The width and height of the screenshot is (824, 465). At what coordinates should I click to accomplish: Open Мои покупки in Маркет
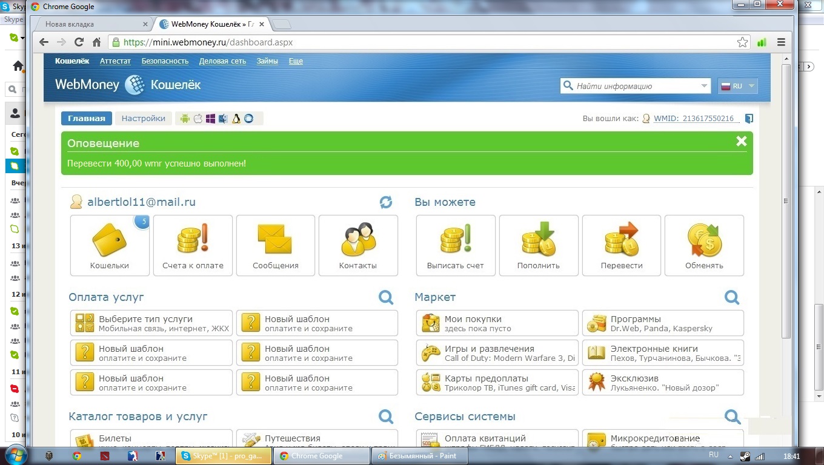coord(497,323)
